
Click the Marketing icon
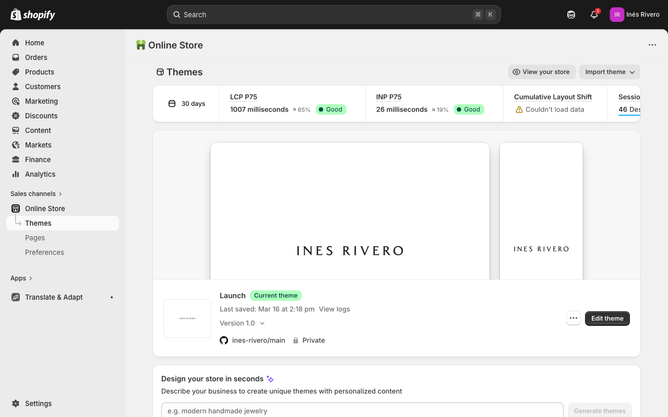tap(16, 101)
